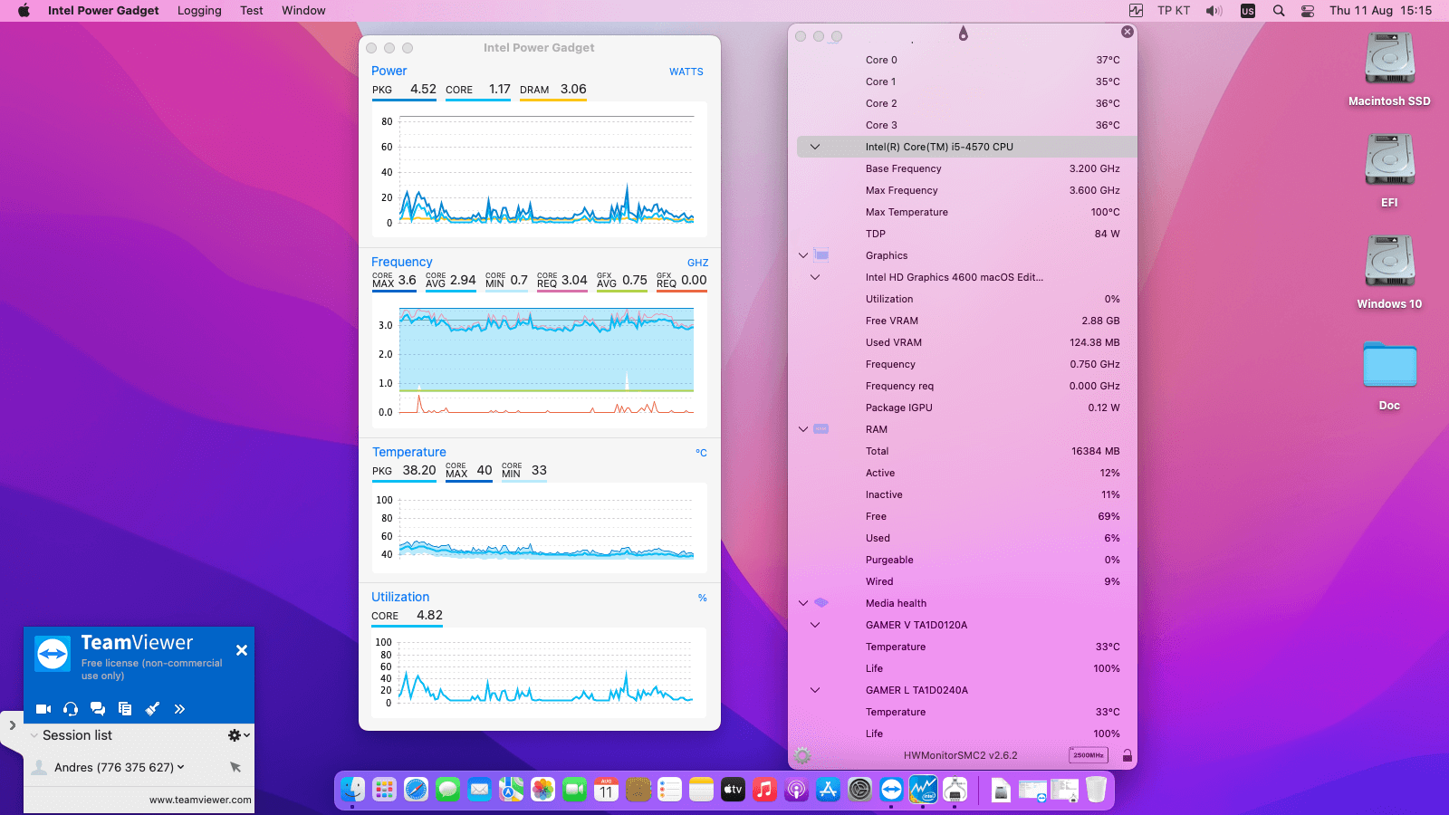Screen dimensions: 1449x815
Task: Open the TeamViewer whiteboard brush
Action: pos(152,709)
